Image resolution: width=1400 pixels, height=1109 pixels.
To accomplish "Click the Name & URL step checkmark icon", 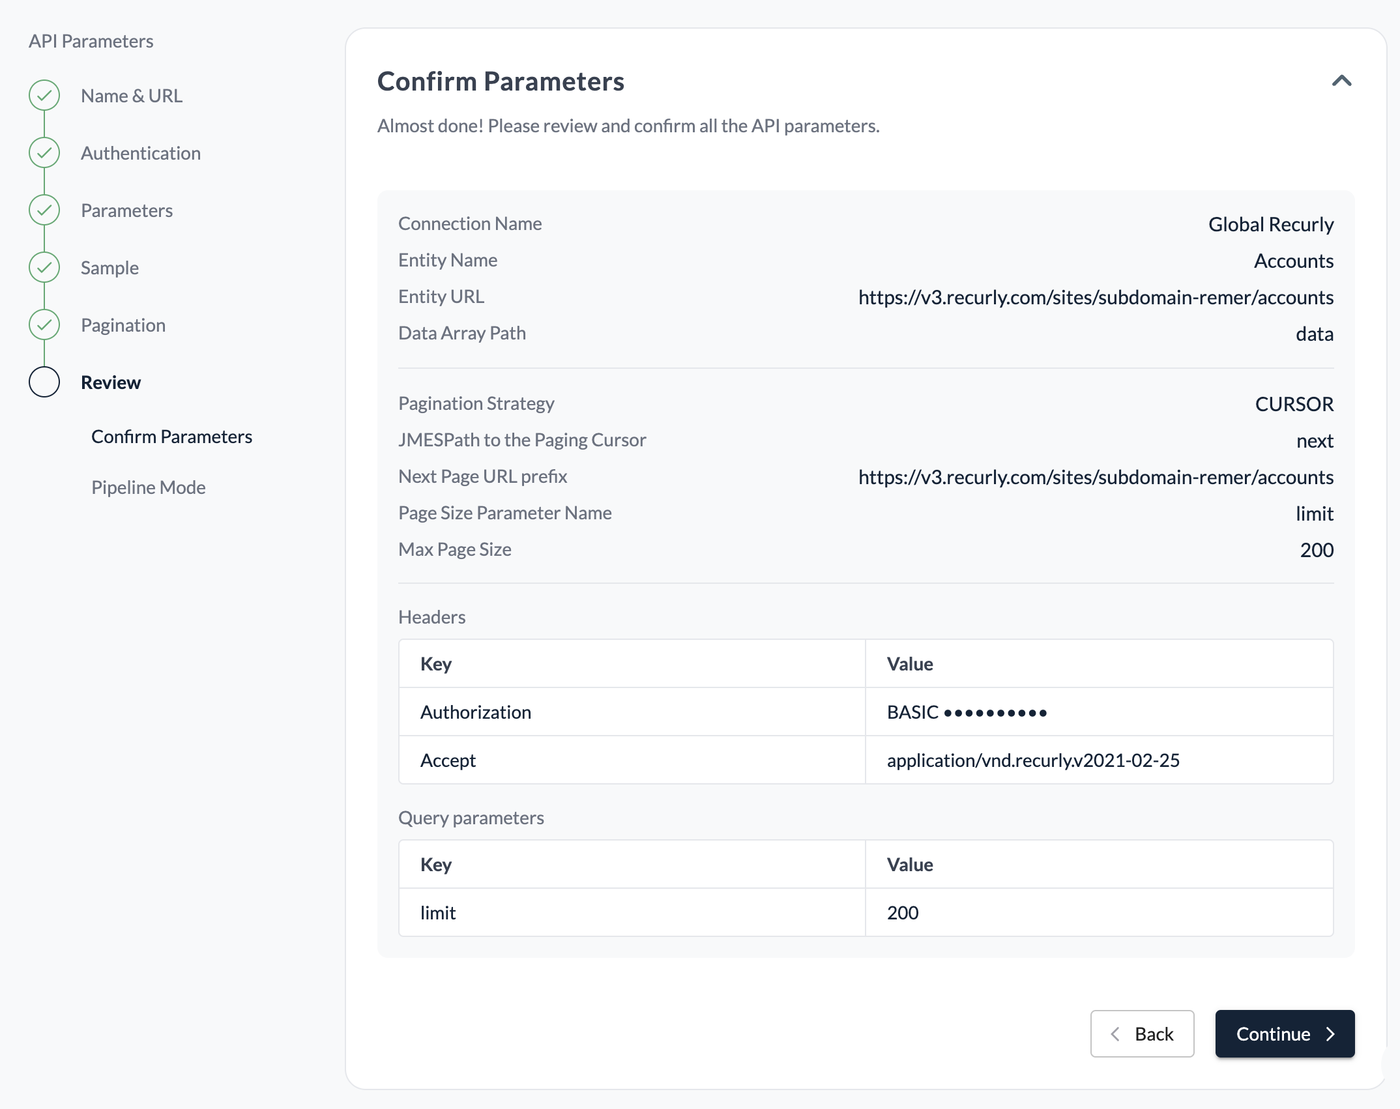I will [44, 96].
